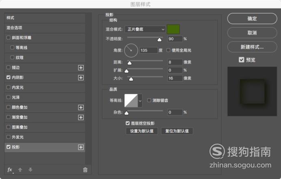The height and width of the screenshot is (179, 281).
Task: Enable the 纹理 checkbox
Action: coord(12,57)
